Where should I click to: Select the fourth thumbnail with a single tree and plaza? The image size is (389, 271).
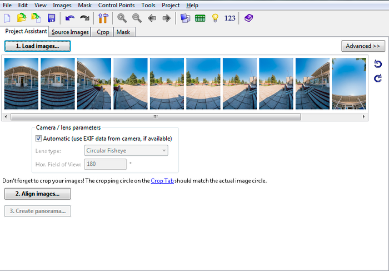(131, 83)
